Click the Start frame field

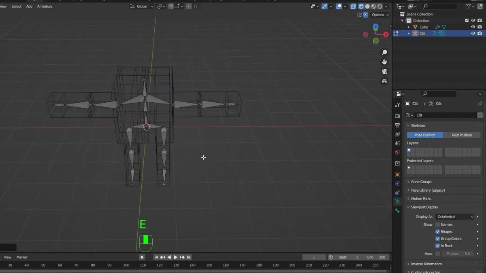pos(348,257)
